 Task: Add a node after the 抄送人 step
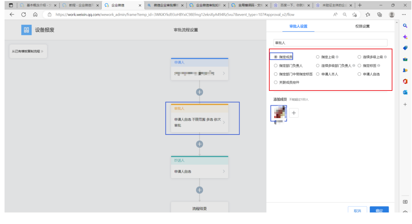pyautogui.click(x=199, y=190)
